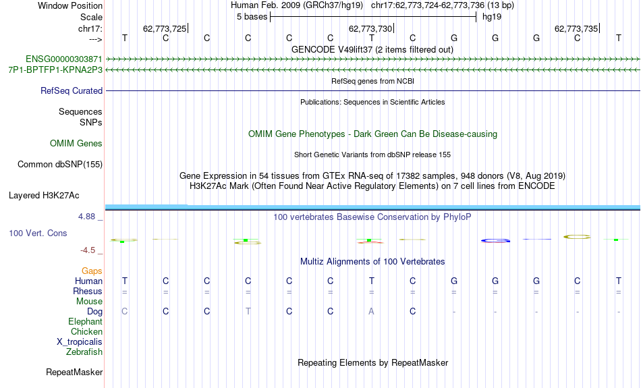Click the chr17: base position label
The width and height of the screenshot is (641, 388).
90,28
